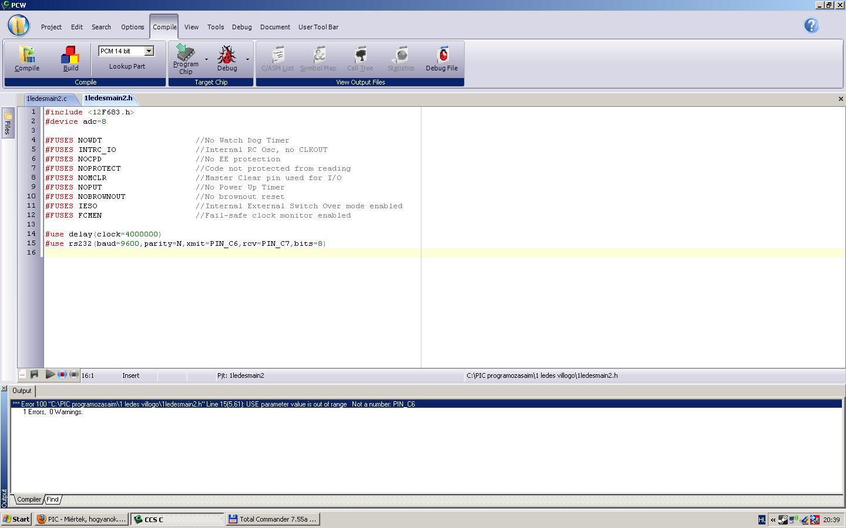Click the minus icon in the status bar
Image resolution: width=846 pixels, height=528 pixels.
coord(22,374)
